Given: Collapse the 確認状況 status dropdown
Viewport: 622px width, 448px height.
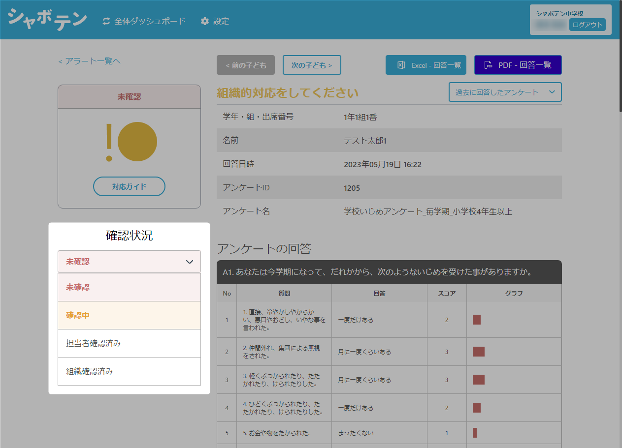Looking at the screenshot, I should 129,262.
